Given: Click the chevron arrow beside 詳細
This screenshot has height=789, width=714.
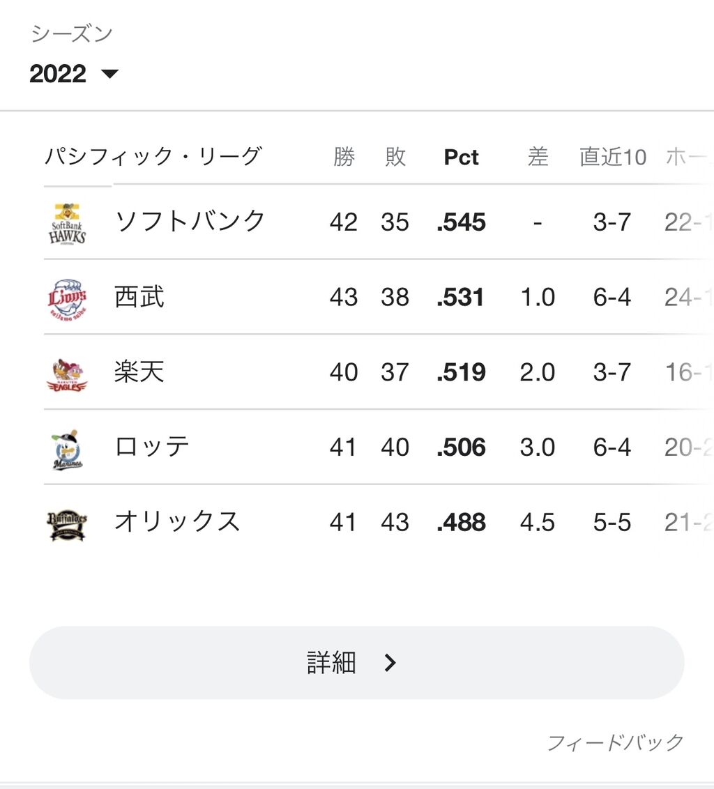Looking at the screenshot, I should point(390,663).
